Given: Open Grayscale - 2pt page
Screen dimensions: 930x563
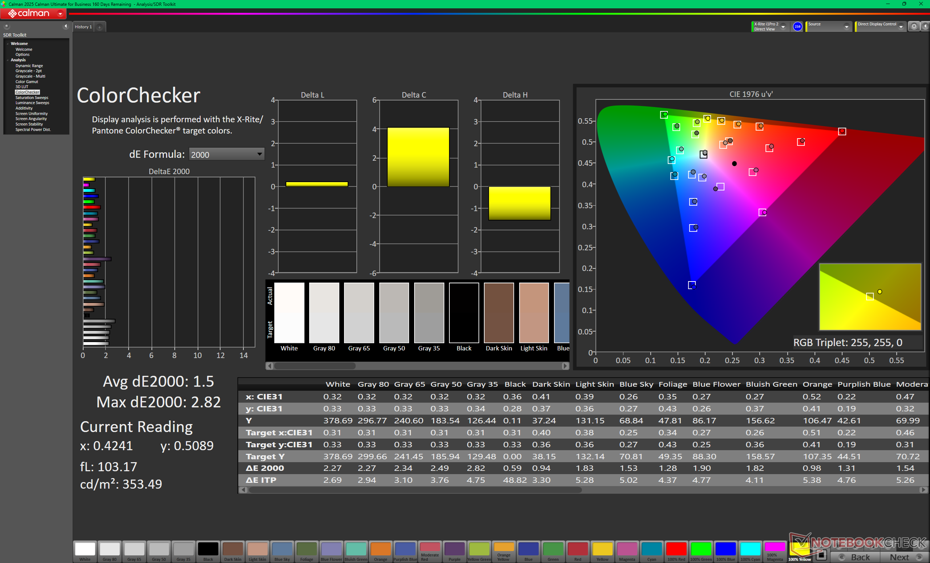Looking at the screenshot, I should click(x=29, y=71).
